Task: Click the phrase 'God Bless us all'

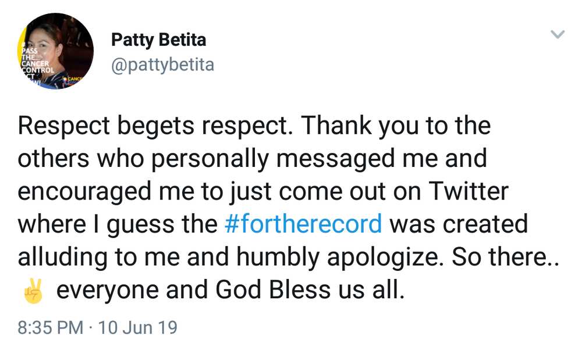Action: 310,290
